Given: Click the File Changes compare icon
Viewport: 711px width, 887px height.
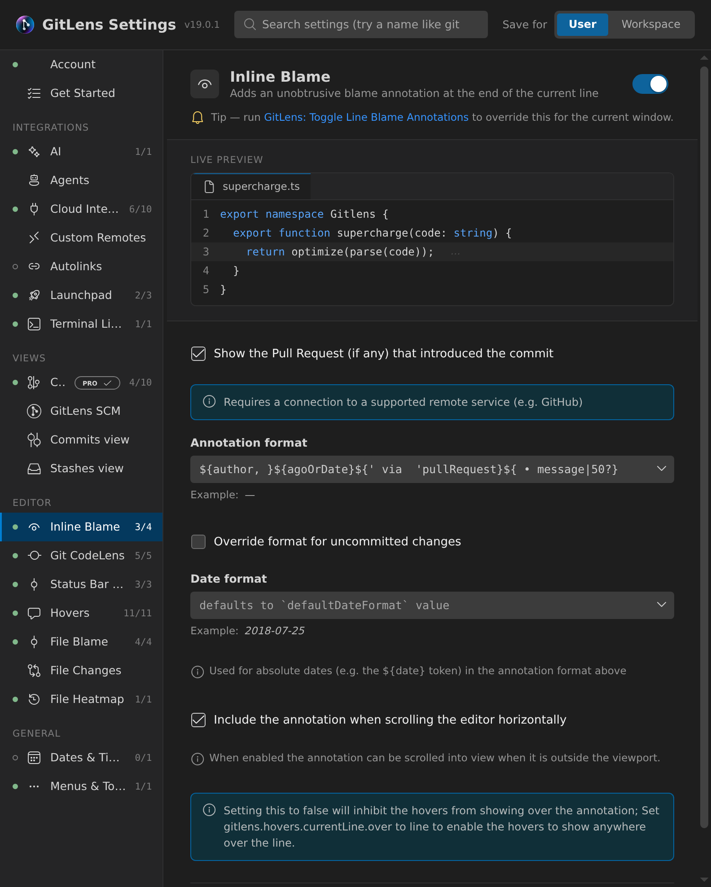Looking at the screenshot, I should [x=34, y=671].
